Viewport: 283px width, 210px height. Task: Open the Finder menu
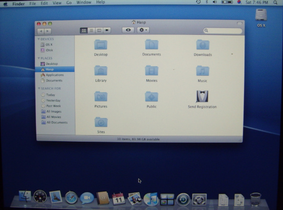click(18, 3)
